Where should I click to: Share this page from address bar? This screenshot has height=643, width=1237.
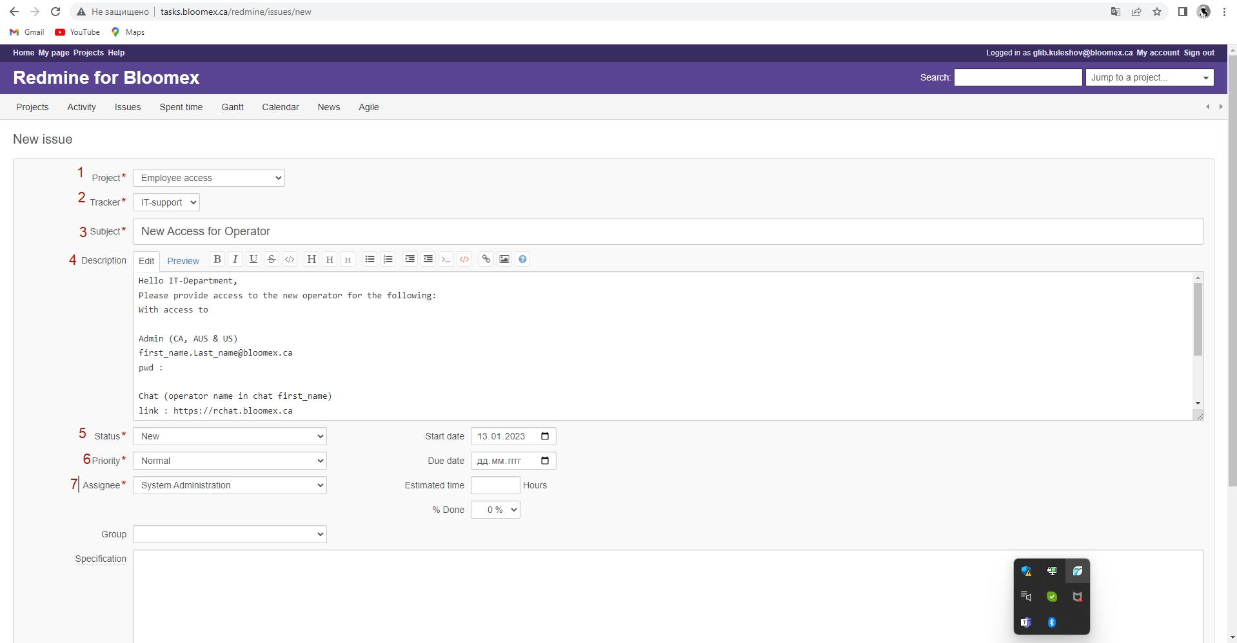point(1136,12)
